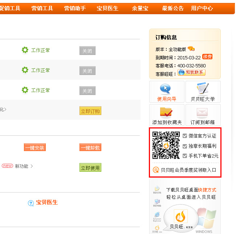Open the 营销助手 menu item

point(75,8)
